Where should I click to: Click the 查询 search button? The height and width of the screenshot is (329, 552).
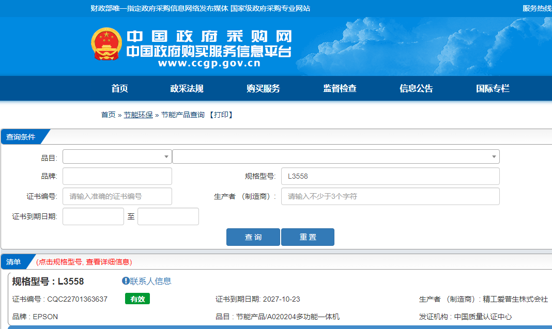click(x=253, y=237)
